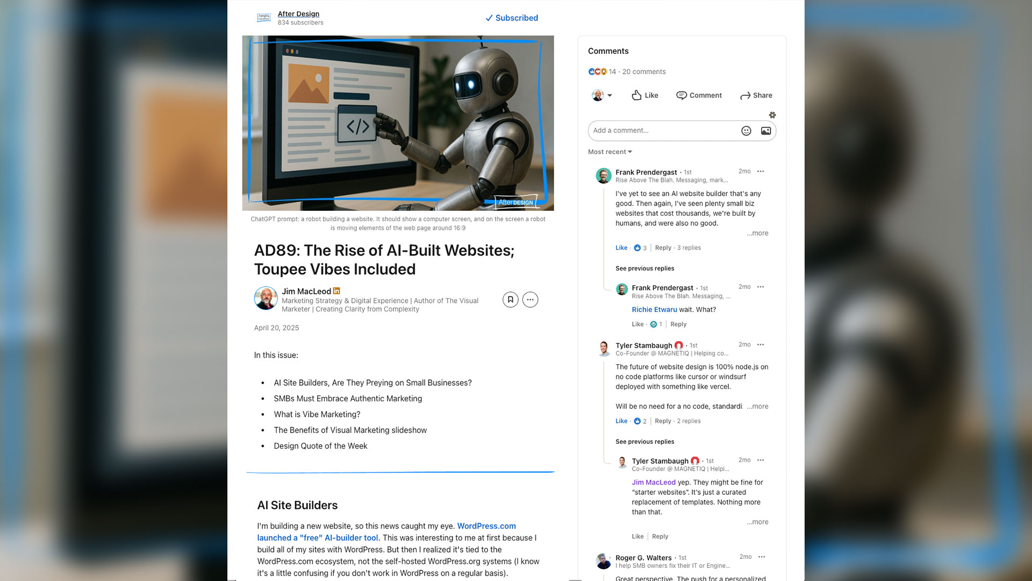Click the robot article header image
Viewport: 1032px width, 581px height.
tap(398, 123)
